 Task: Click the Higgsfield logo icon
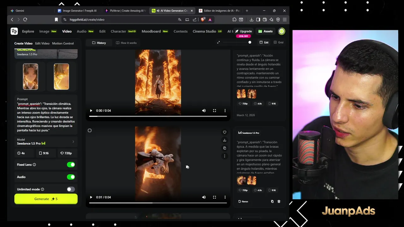(14, 31)
